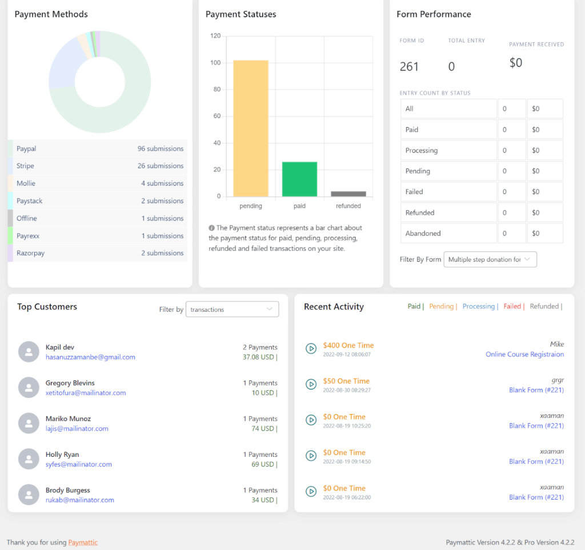Click the chevron arrow in the transactions dropdown

pos(270,309)
